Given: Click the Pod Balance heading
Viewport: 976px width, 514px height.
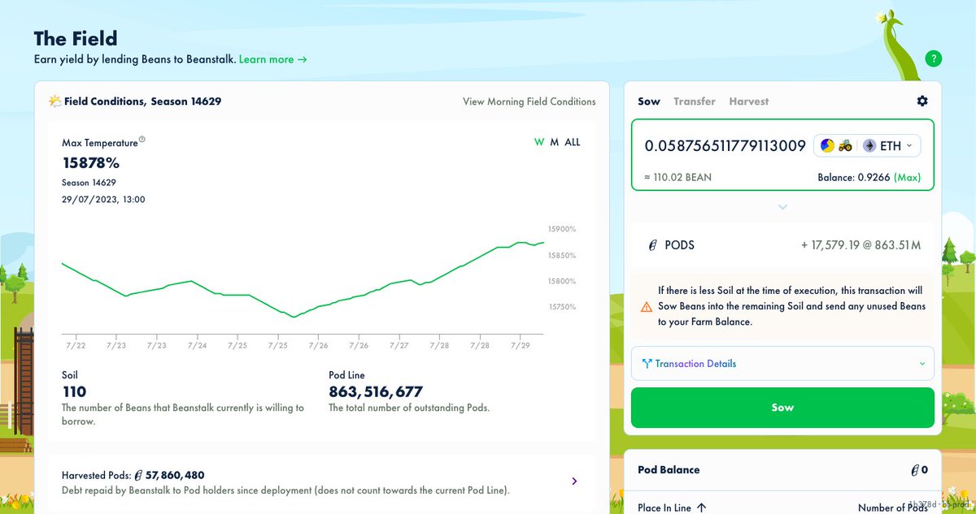Looking at the screenshot, I should coord(669,470).
